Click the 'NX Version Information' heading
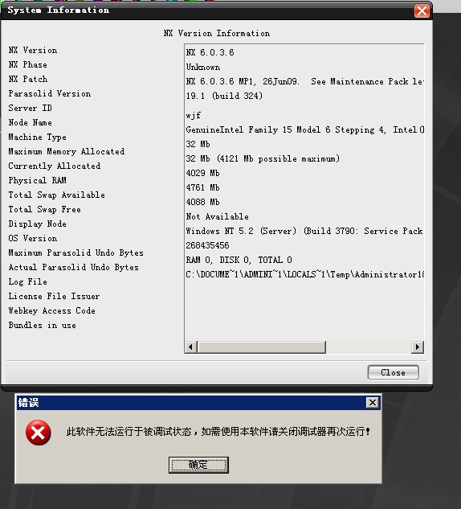 coord(217,34)
